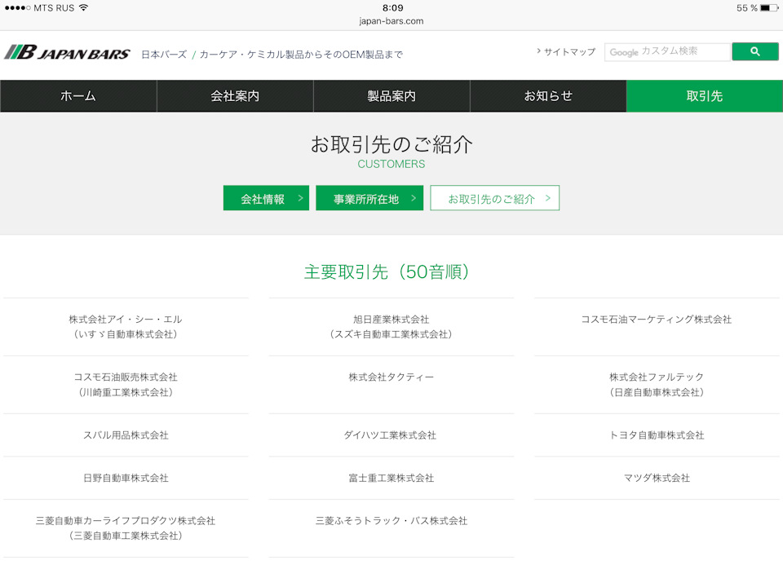Select 株式会社ファルテック entry
Screen dimensions: 783x587
657,385
